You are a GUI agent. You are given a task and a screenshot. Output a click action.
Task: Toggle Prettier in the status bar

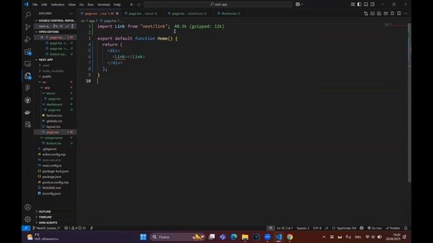click(393, 228)
